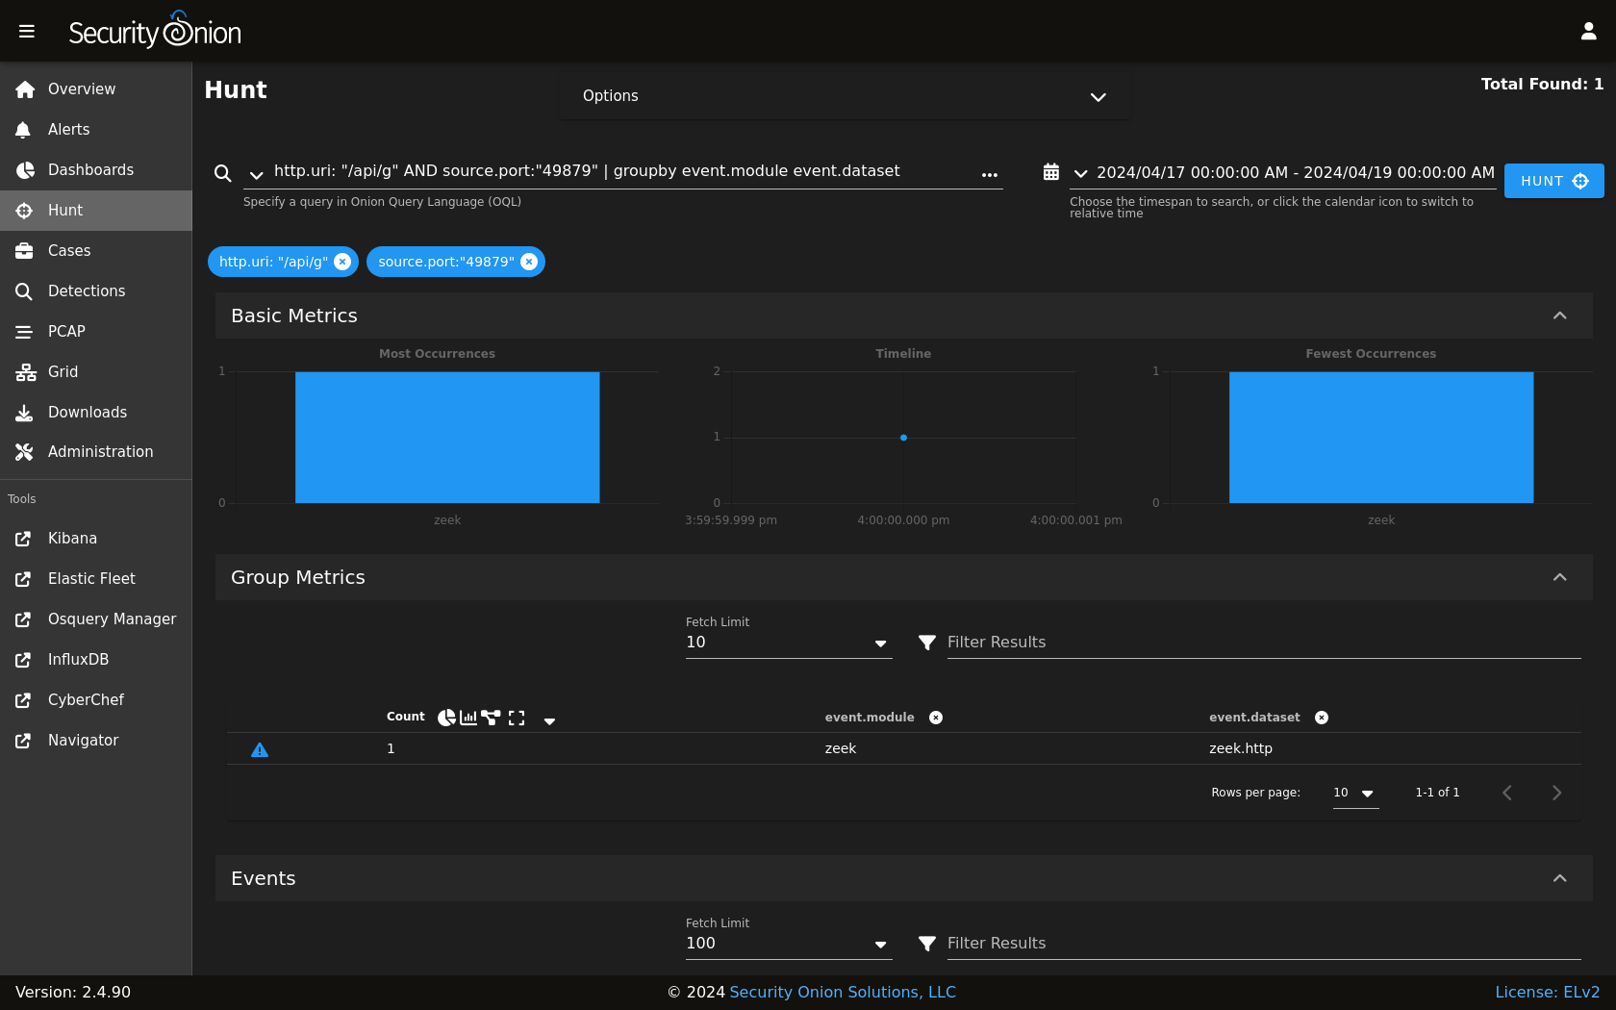This screenshot has width=1616, height=1010.
Task: Open the hamburger navigation menu
Action: click(27, 32)
